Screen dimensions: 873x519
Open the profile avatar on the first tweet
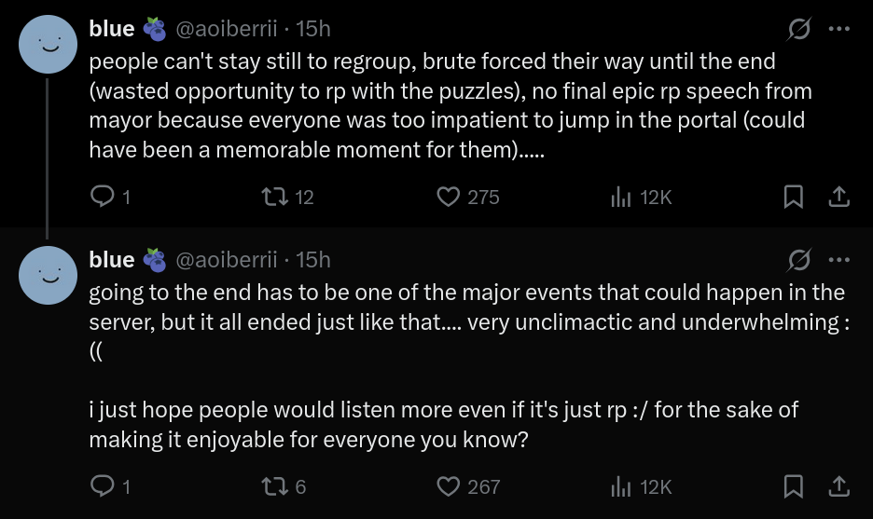pos(48,45)
